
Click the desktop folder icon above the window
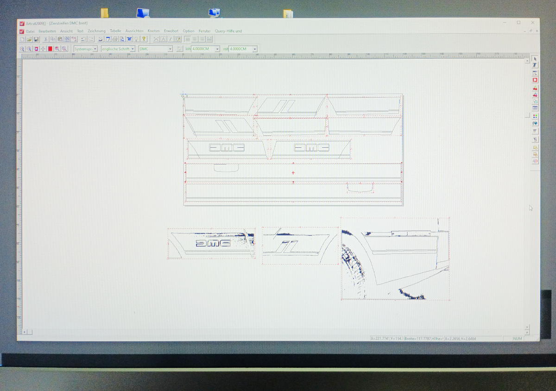pos(105,13)
